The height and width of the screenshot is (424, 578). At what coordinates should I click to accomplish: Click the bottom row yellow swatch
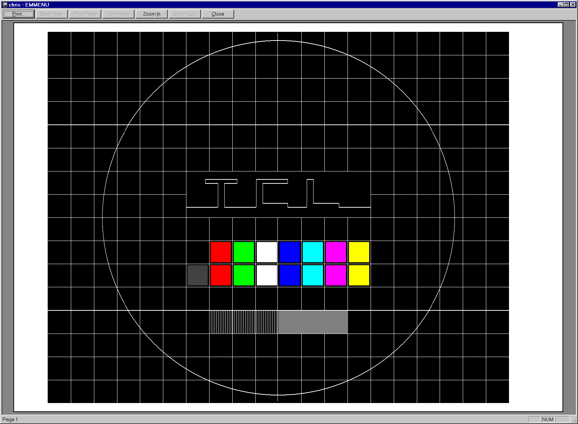(x=359, y=275)
